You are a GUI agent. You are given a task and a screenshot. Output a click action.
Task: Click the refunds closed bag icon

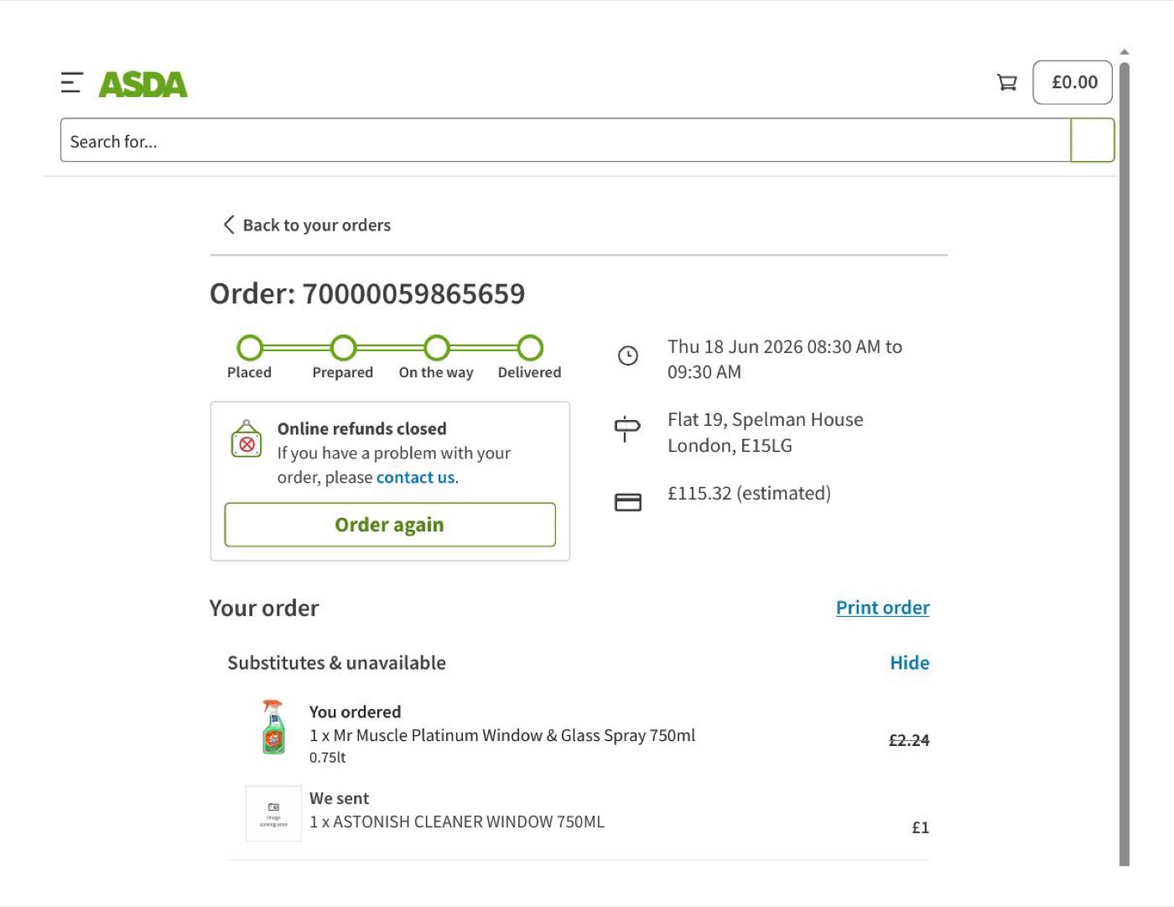(247, 439)
